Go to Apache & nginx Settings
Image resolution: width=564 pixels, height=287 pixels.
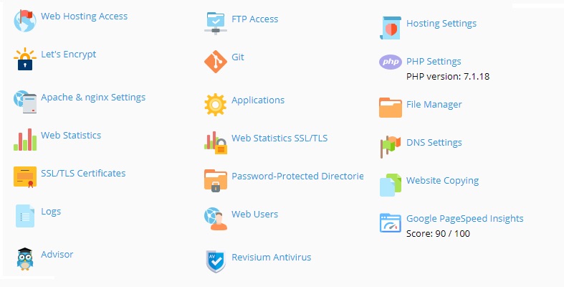coord(93,98)
